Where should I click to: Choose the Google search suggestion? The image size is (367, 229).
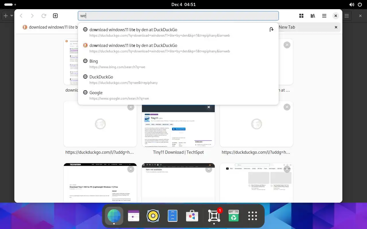(178, 95)
